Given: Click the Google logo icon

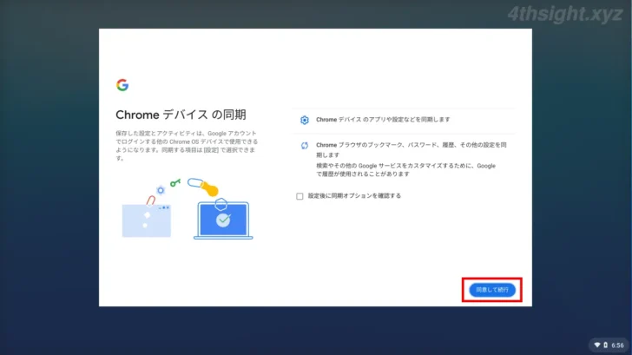Looking at the screenshot, I should pyautogui.click(x=122, y=85).
